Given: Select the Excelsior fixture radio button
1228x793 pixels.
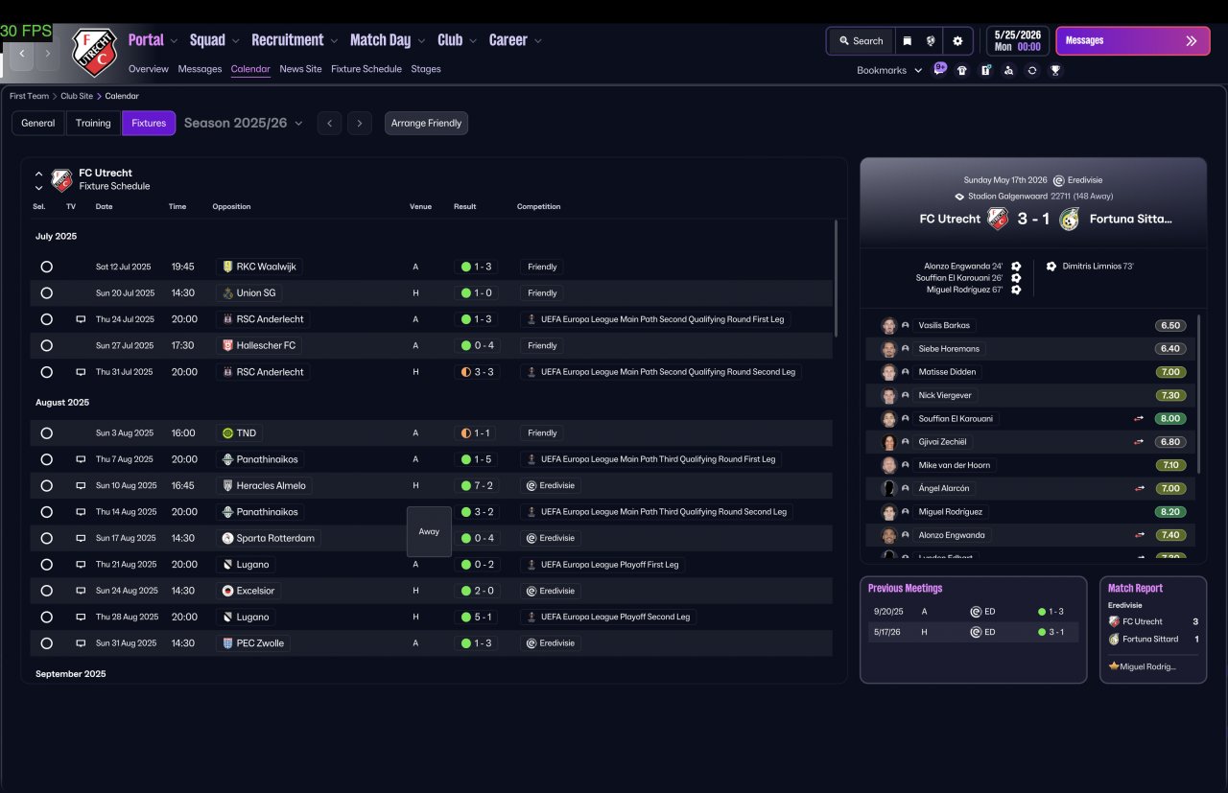Looking at the screenshot, I should (46, 591).
